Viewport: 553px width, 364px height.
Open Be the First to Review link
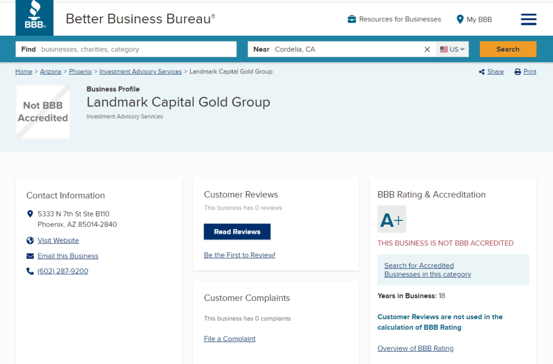tap(239, 255)
